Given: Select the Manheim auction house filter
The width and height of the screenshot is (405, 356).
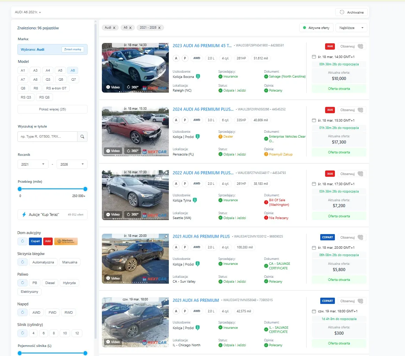Looking at the screenshot, I should 66,241.
